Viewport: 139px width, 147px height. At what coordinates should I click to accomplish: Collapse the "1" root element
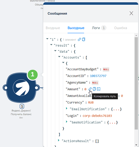click(47, 39)
